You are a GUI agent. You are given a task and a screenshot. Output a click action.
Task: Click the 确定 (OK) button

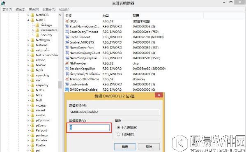tap(125, 147)
